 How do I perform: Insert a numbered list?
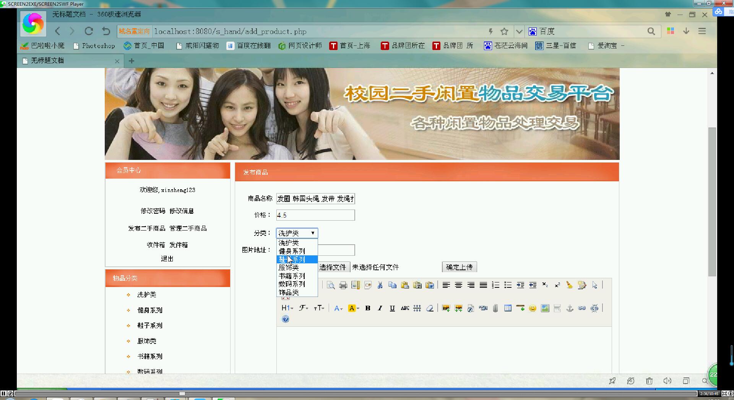click(495, 285)
